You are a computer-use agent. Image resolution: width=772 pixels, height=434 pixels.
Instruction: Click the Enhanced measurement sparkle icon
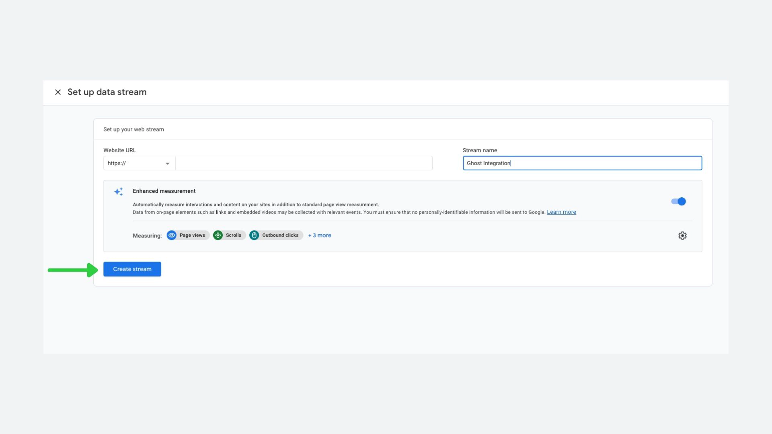point(118,192)
